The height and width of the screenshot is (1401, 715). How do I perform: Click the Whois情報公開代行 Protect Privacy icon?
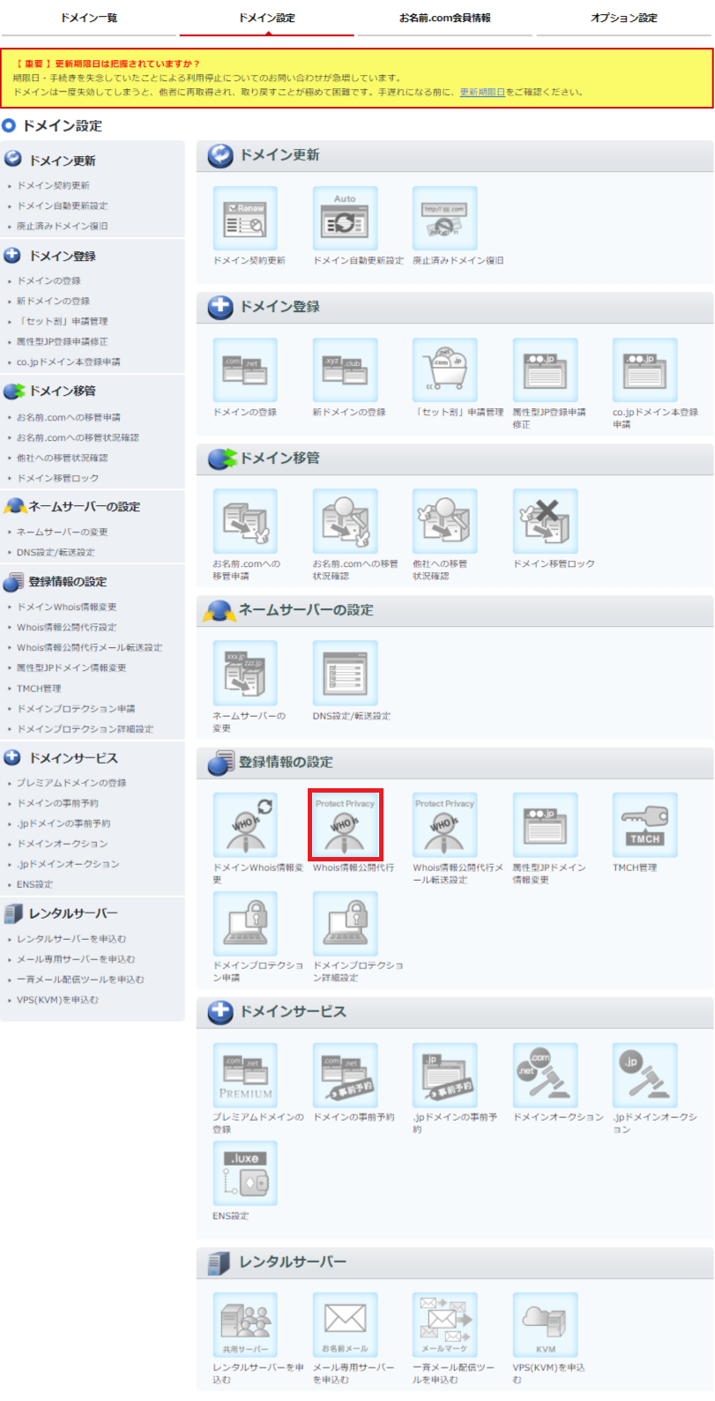(345, 824)
